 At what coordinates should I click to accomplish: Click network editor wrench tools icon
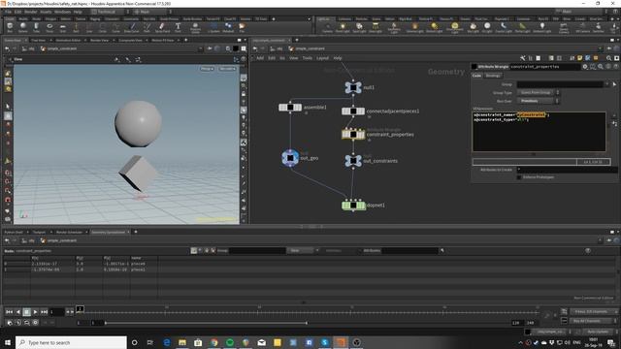pyautogui.click(x=523, y=58)
